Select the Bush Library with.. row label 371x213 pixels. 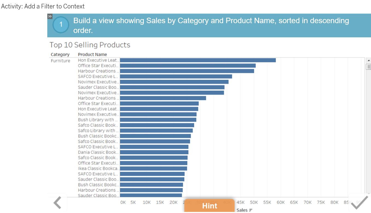[x=98, y=120]
